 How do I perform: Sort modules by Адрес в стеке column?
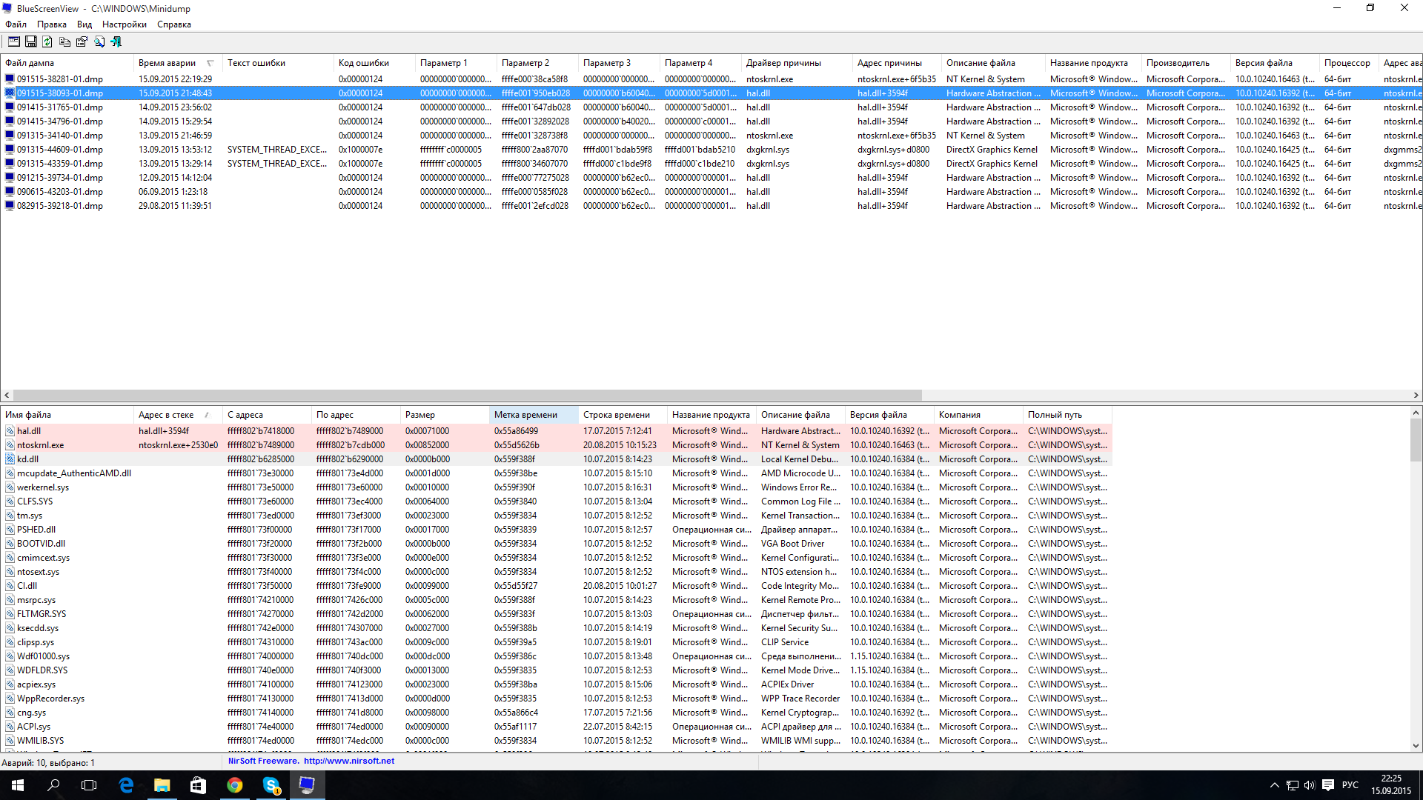pyautogui.click(x=166, y=415)
